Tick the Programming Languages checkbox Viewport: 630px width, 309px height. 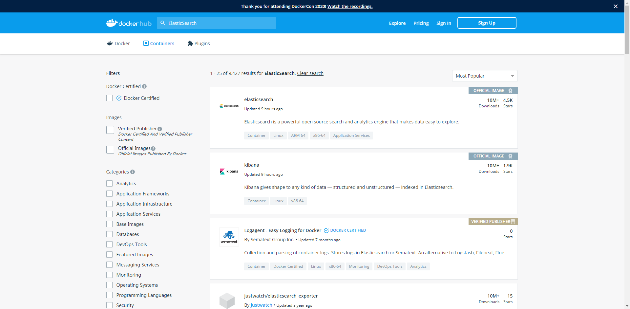[x=110, y=295]
